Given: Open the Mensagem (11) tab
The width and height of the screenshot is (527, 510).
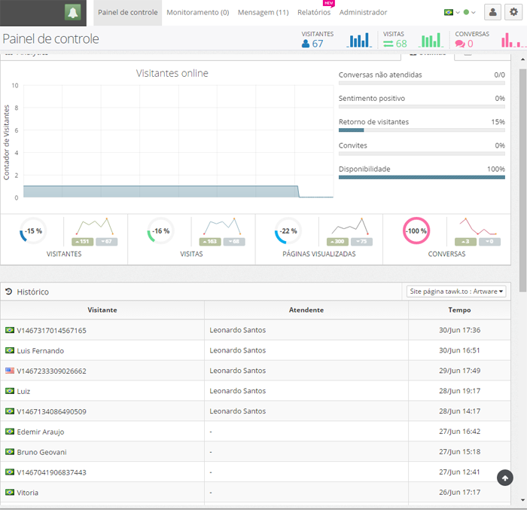Looking at the screenshot, I should pyautogui.click(x=263, y=13).
